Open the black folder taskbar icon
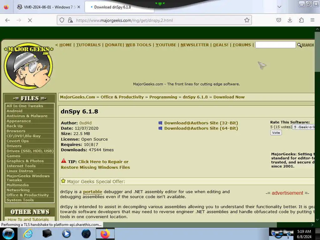The height and width of the screenshot is (240, 320). 47,234
